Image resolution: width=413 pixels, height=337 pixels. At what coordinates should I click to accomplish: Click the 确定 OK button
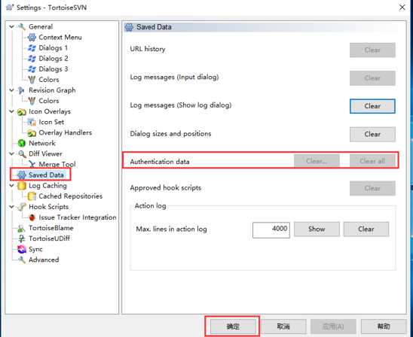tap(233, 326)
